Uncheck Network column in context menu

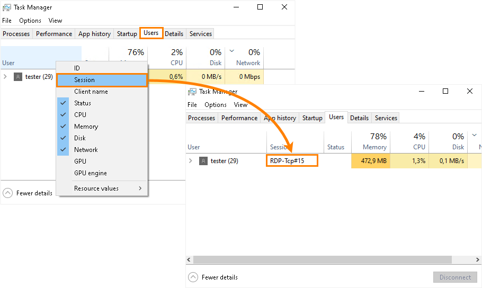(x=102, y=150)
